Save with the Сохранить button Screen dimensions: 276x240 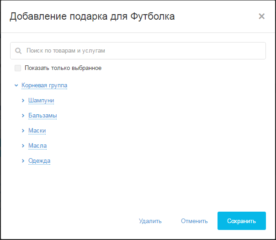pyautogui.click(x=241, y=221)
